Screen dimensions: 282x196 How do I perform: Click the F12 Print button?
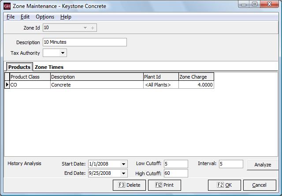click(x=164, y=185)
